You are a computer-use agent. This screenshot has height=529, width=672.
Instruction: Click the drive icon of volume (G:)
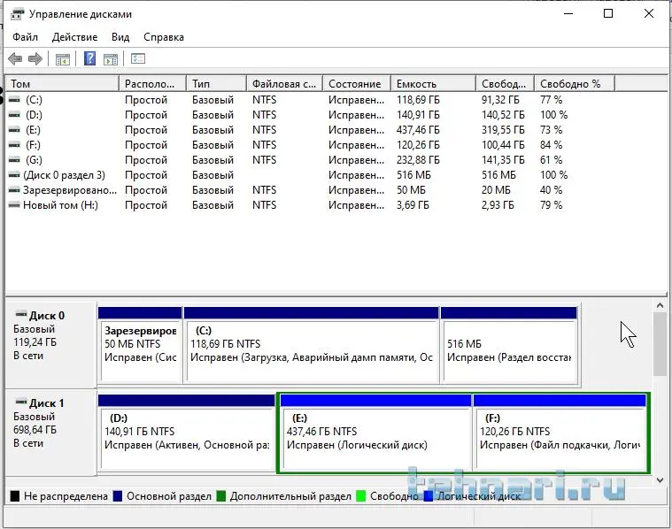tap(14, 160)
